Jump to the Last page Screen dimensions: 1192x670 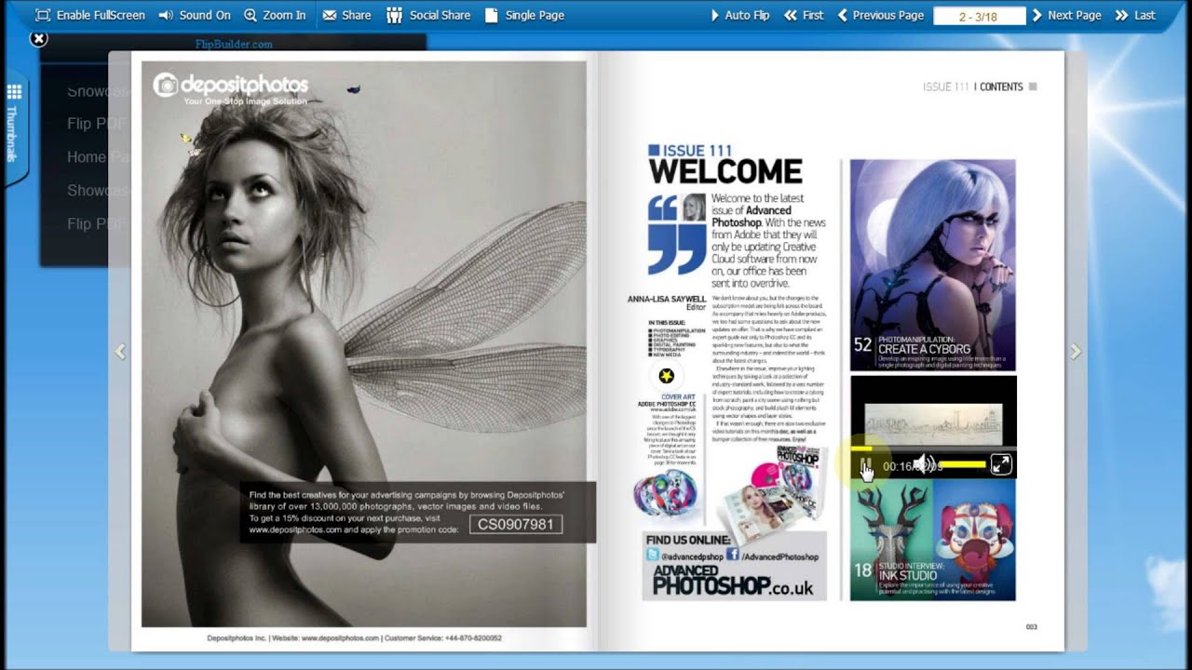pos(1135,15)
